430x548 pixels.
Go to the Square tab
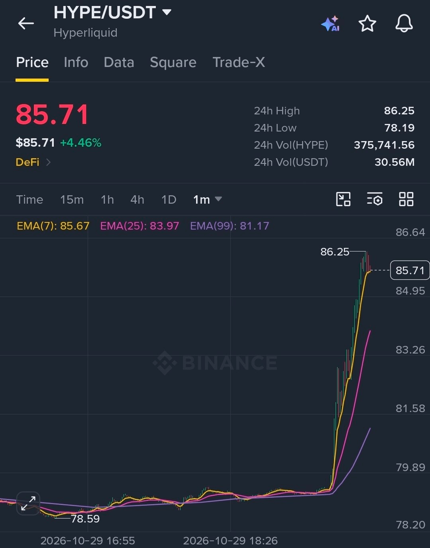tap(173, 63)
